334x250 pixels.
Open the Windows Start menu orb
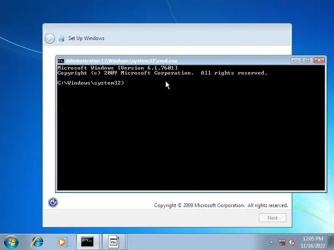[11, 242]
